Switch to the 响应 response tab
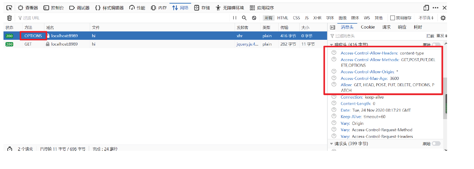Image resolution: width=474 pixels, height=169 pixels. (x=402, y=27)
